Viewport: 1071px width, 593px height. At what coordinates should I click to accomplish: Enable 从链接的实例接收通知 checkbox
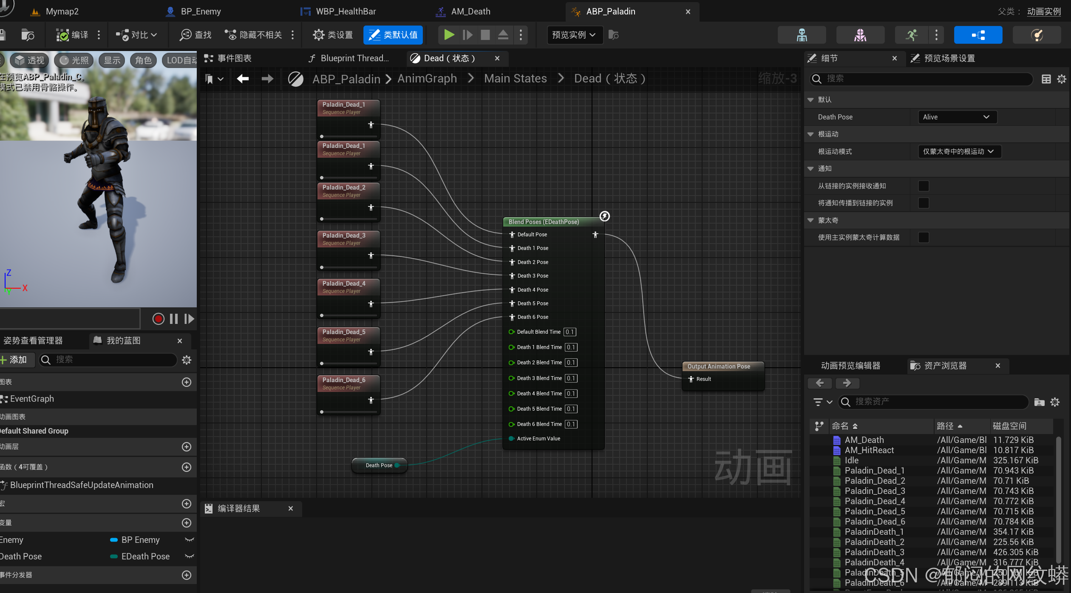coord(923,186)
